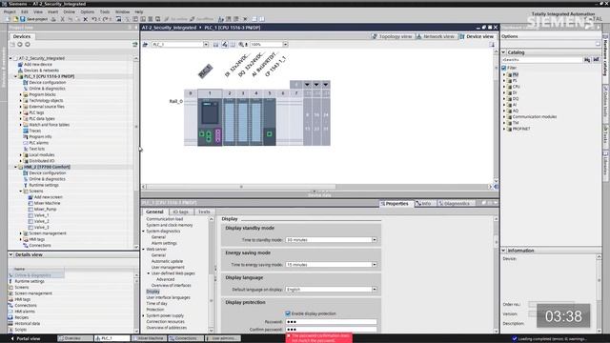Click the Cut scissors icon in toolbar
610x343 pixels.
62,19
